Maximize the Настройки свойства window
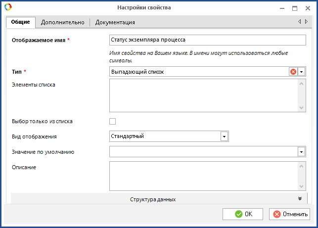318x228 pixels. (x=295, y=8)
